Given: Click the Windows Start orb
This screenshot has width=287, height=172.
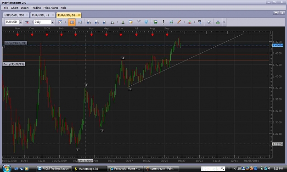Looking at the screenshot, I should (6, 168).
